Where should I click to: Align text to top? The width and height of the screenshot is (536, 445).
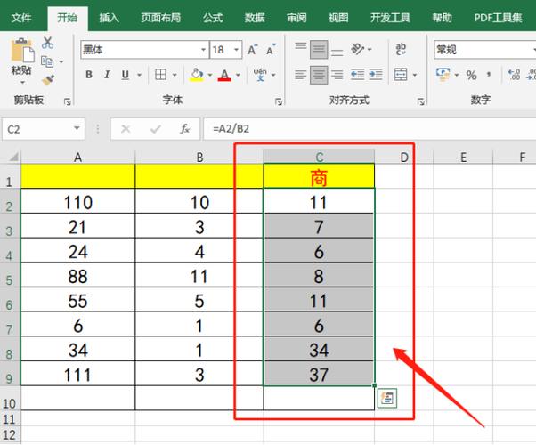(301, 46)
